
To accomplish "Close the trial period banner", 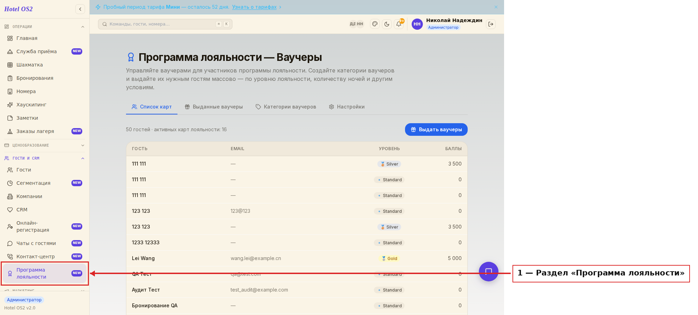I will pyautogui.click(x=496, y=7).
